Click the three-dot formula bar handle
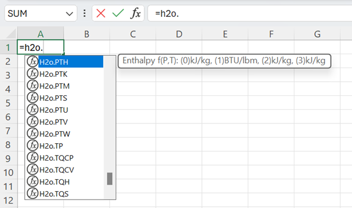Image resolution: width=352 pixels, height=208 pixels. point(85,14)
